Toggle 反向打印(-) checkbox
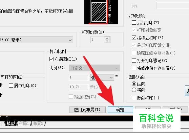The width and height of the screenshot is (189, 140). 134,98
